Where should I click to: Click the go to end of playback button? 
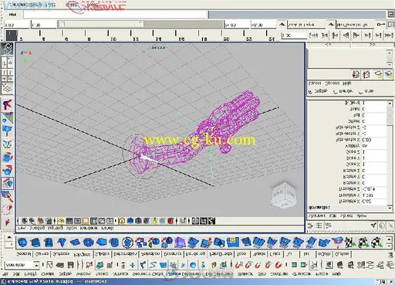[389, 36]
